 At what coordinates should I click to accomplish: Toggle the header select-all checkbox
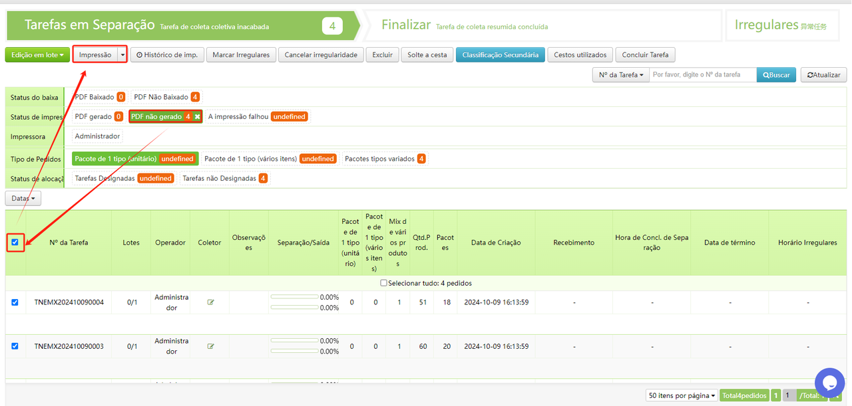tap(15, 243)
